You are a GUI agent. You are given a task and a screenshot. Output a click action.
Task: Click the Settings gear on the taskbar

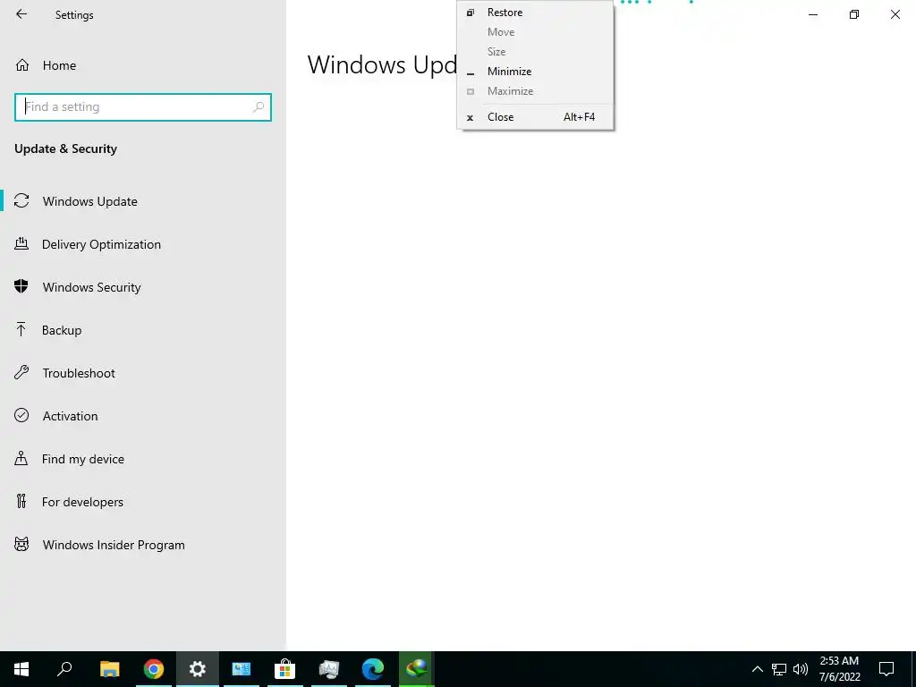[198, 669]
